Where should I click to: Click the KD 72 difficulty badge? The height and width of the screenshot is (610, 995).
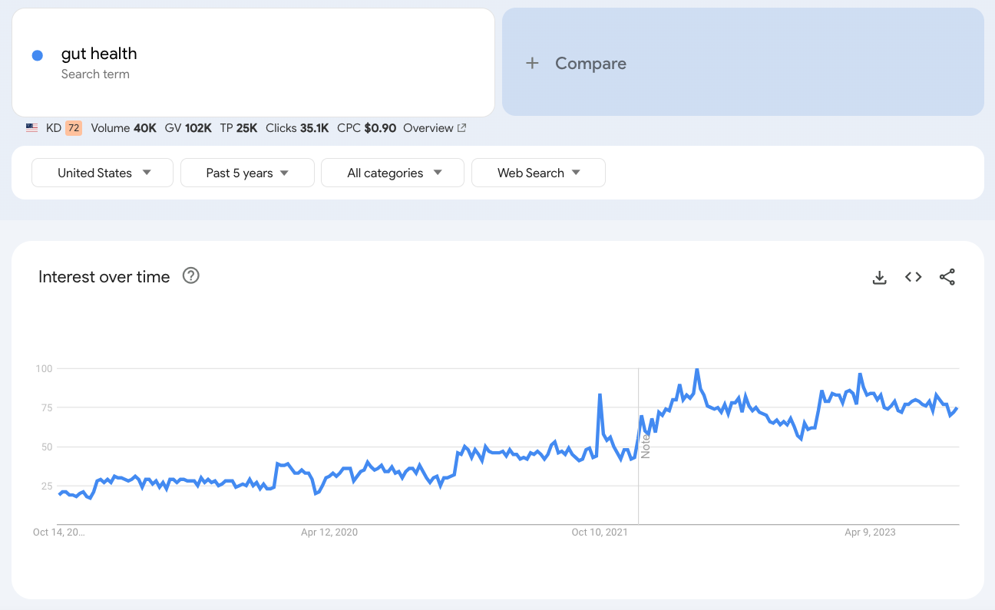[74, 127]
